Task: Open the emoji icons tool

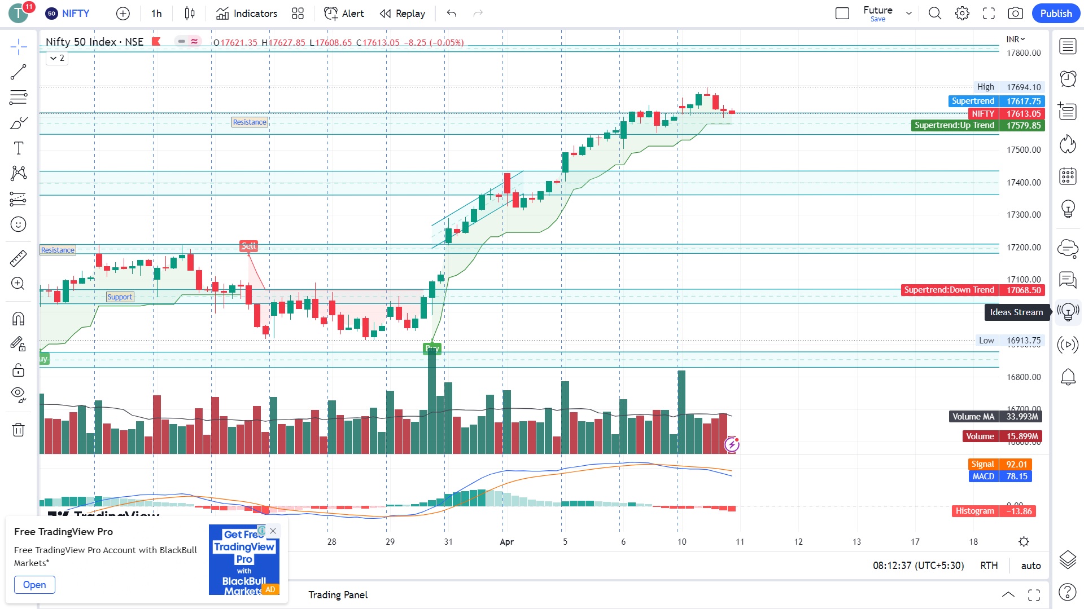Action: click(x=19, y=224)
